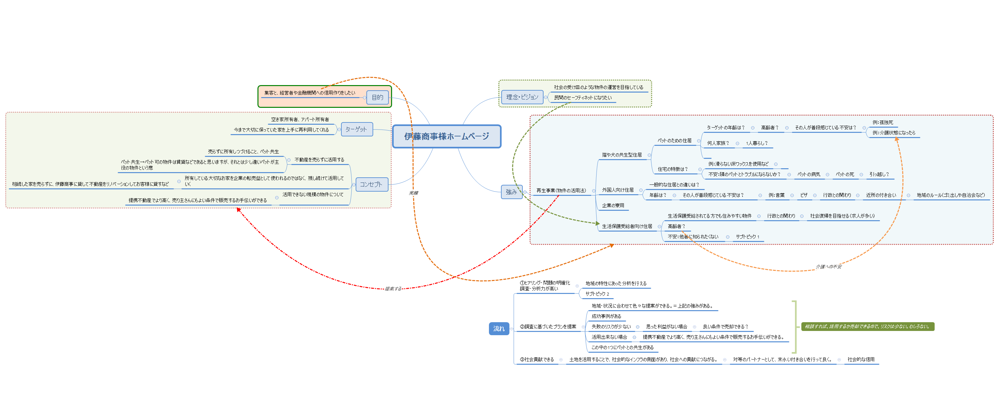Collapse 活用出来ない場合 subtopic toggle
This screenshot has height=405, width=999.
634,337
